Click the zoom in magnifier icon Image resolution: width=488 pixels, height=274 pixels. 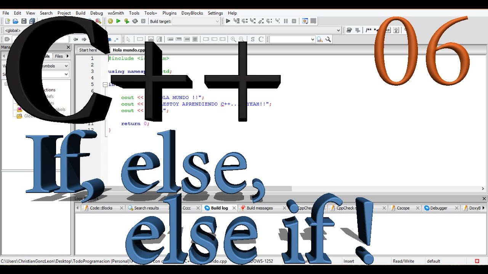coord(233,39)
